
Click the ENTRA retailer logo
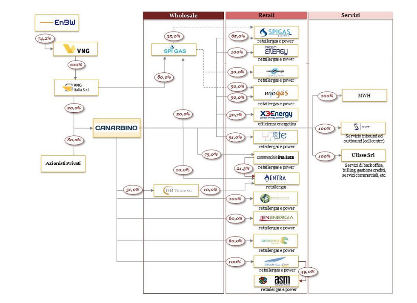pos(277,178)
